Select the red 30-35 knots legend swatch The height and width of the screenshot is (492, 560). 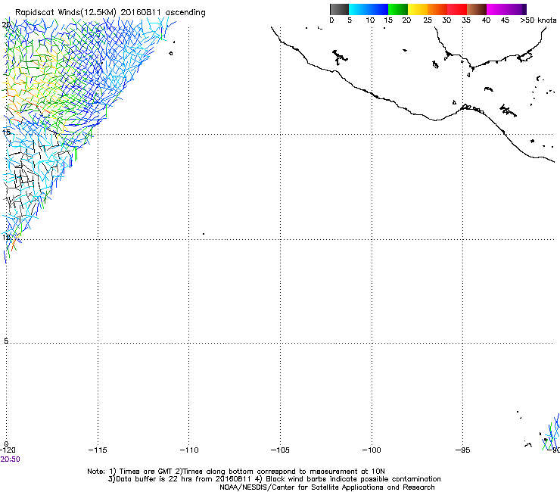[457, 9]
